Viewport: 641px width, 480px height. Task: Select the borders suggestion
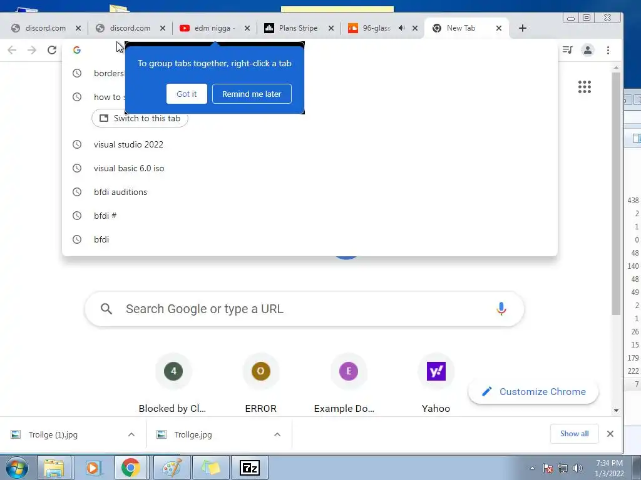tap(93, 73)
